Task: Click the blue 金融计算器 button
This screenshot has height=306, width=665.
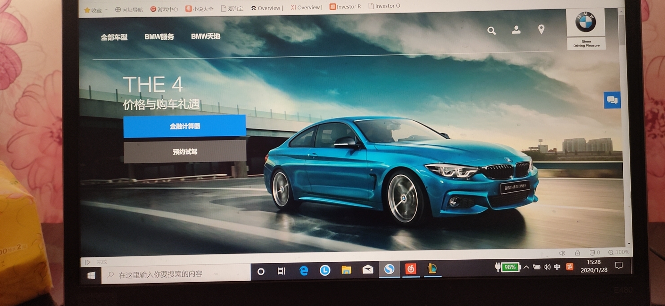Action: click(x=185, y=126)
